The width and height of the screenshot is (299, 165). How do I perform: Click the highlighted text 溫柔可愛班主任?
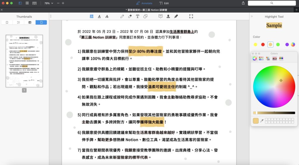tap(161, 87)
